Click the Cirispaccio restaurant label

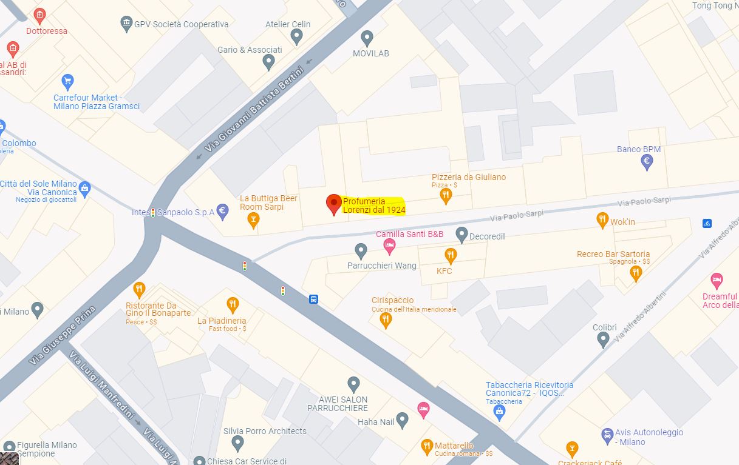click(393, 300)
